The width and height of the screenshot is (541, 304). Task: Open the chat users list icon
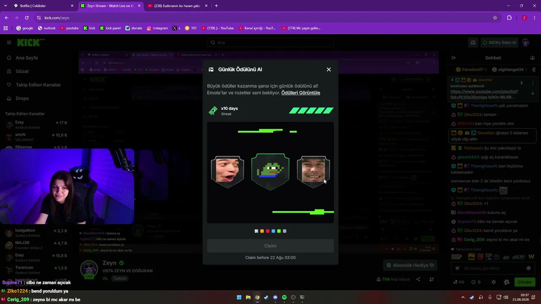coord(532,58)
